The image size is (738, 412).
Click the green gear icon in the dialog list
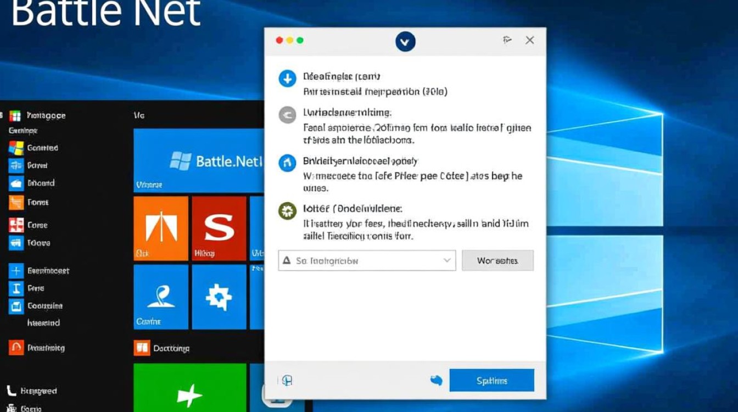click(287, 210)
